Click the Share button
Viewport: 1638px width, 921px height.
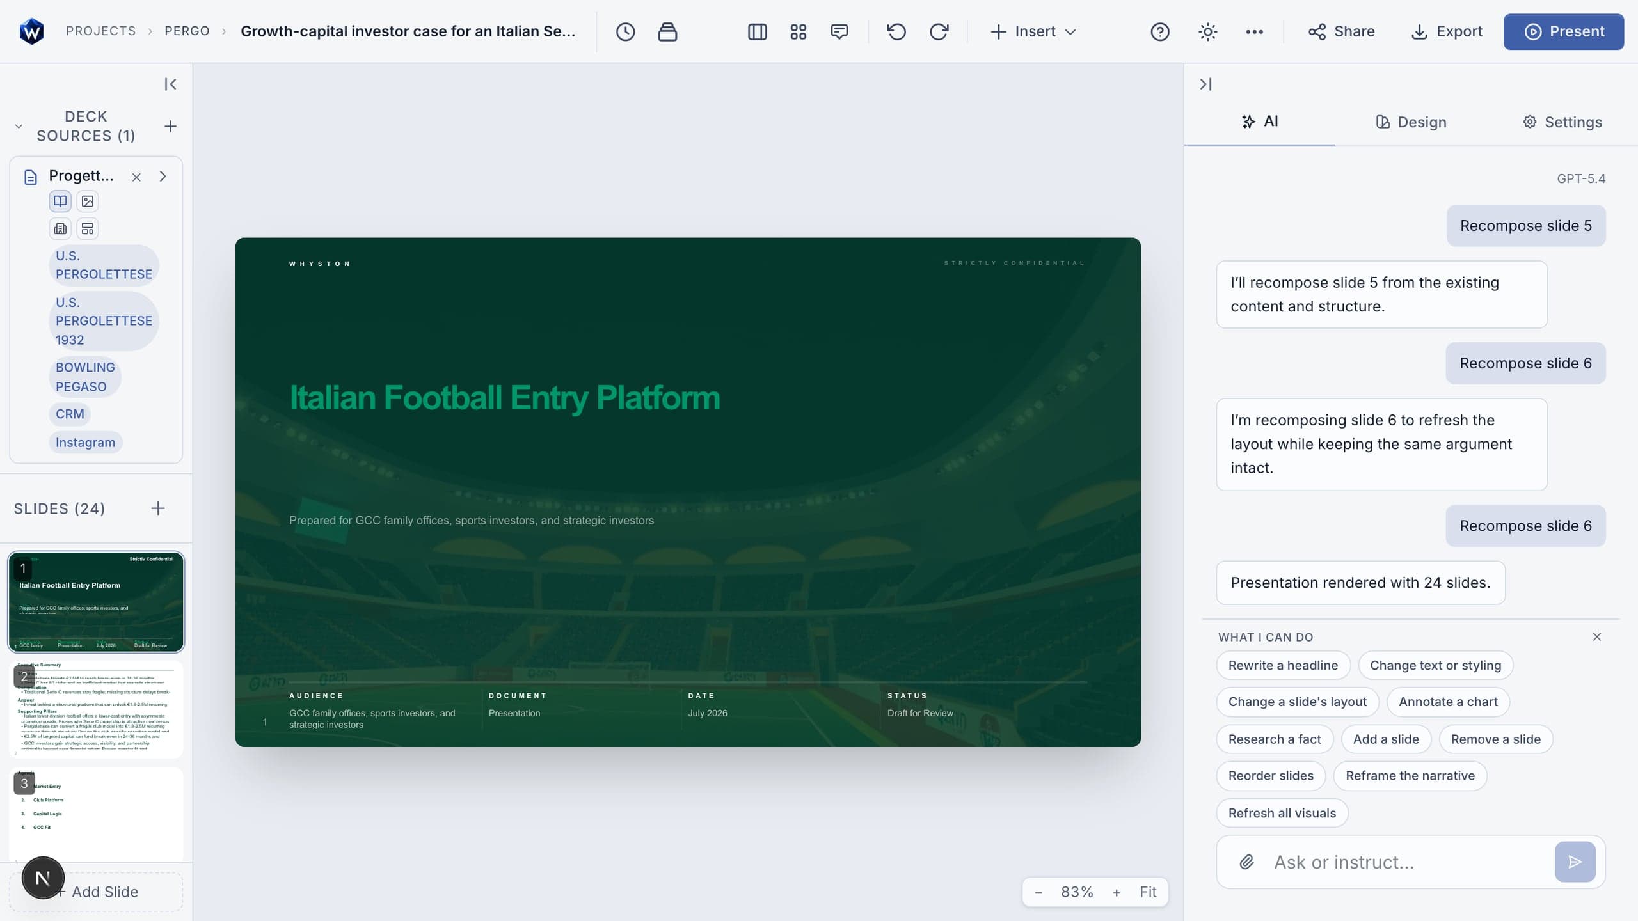tap(1341, 31)
